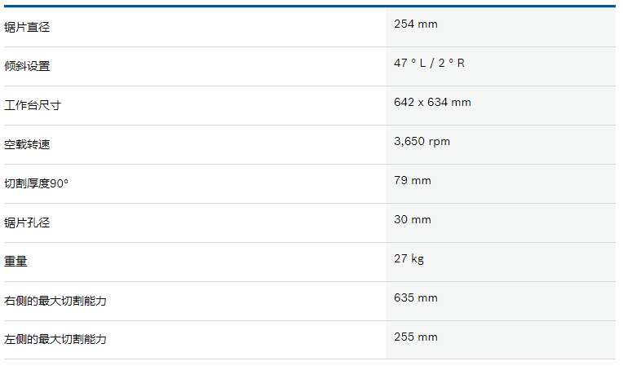Click the 工作台尺寸 label

pyautogui.click(x=33, y=105)
